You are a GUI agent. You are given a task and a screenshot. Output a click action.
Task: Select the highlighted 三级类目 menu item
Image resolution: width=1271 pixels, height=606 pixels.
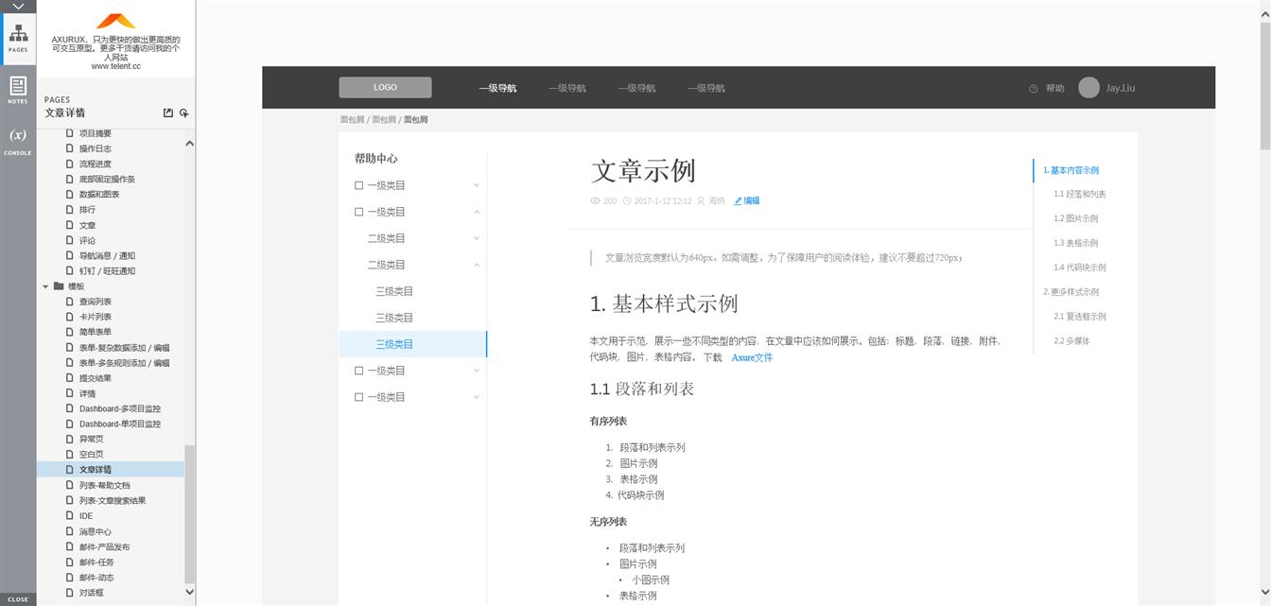[394, 344]
